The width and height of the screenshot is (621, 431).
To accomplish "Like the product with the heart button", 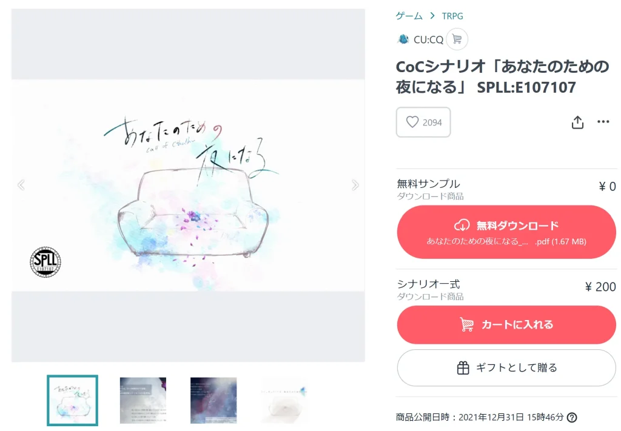I will (423, 122).
